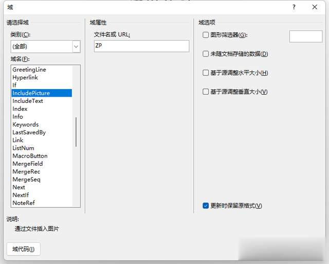Enable 基于源调整水平大小(H) checkbox

206,73
